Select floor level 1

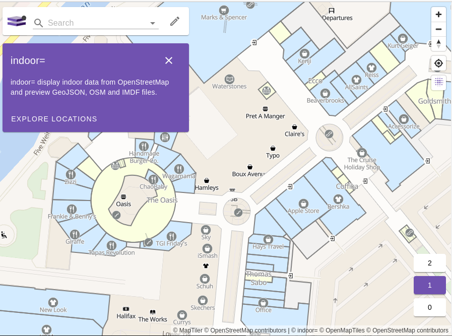coord(429,285)
